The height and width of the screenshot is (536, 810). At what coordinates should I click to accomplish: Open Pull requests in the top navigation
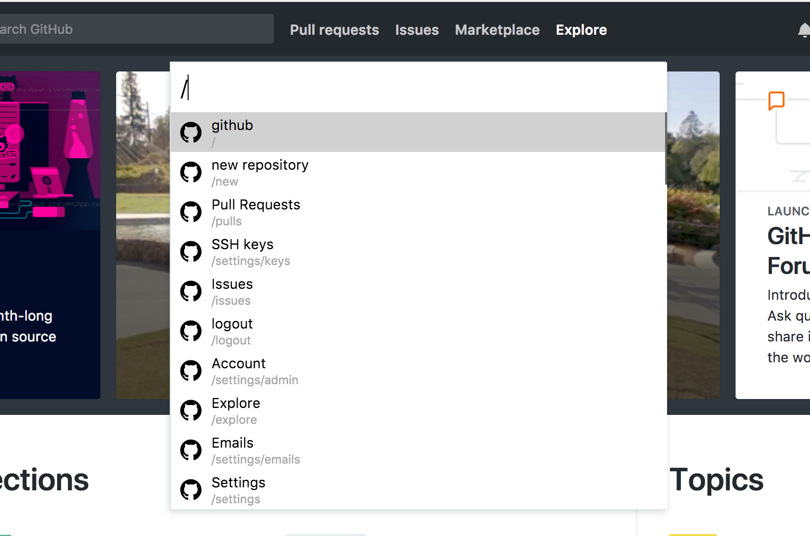(335, 30)
